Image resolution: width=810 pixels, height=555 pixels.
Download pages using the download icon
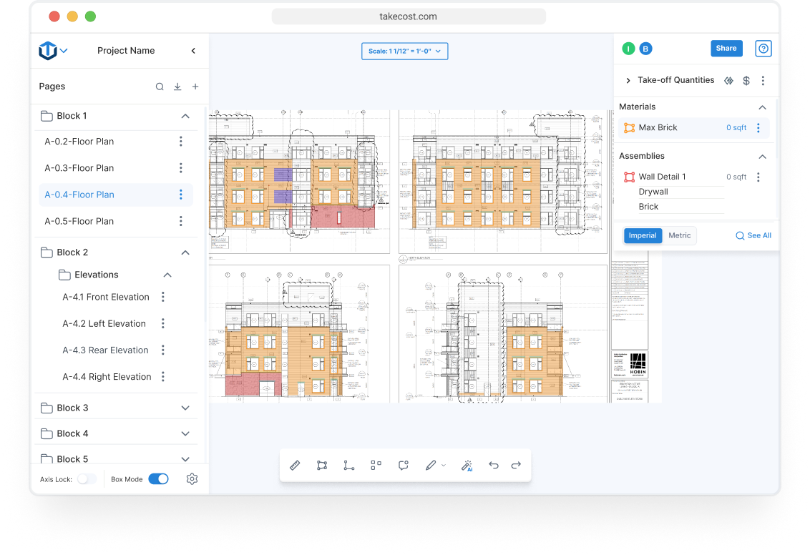[177, 87]
